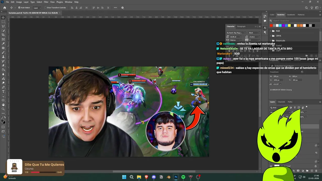322x181 pixels.
Task: Expand the CMYK swatch folder
Action: pos(270,36)
